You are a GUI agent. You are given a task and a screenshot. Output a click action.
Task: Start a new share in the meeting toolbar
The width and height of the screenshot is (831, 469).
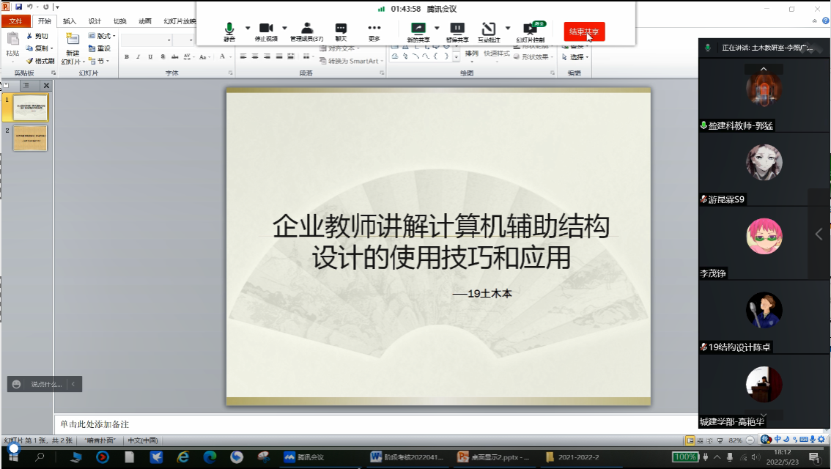tap(418, 30)
